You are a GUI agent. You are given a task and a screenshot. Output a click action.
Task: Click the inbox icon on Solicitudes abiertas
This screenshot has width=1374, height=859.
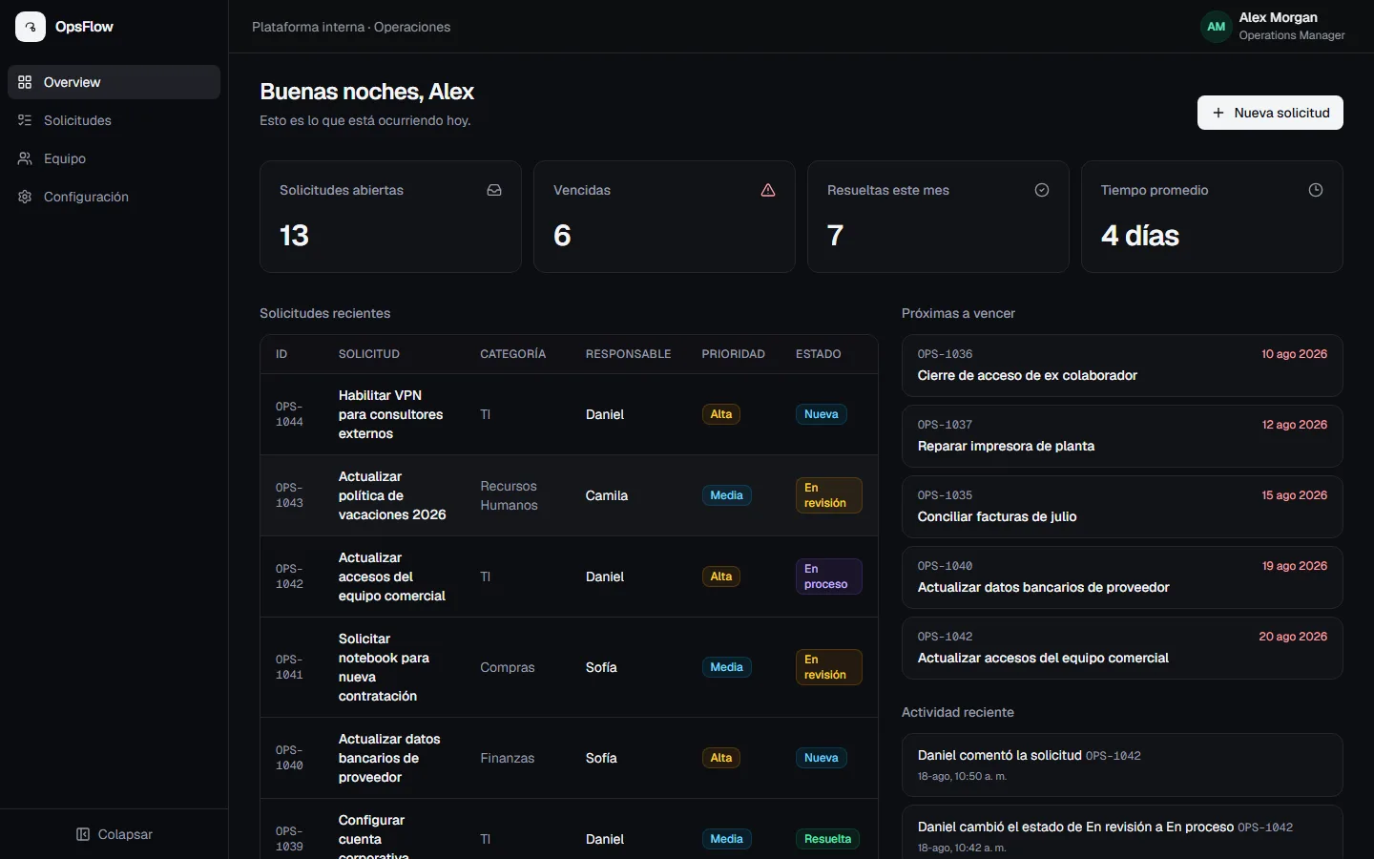494,190
